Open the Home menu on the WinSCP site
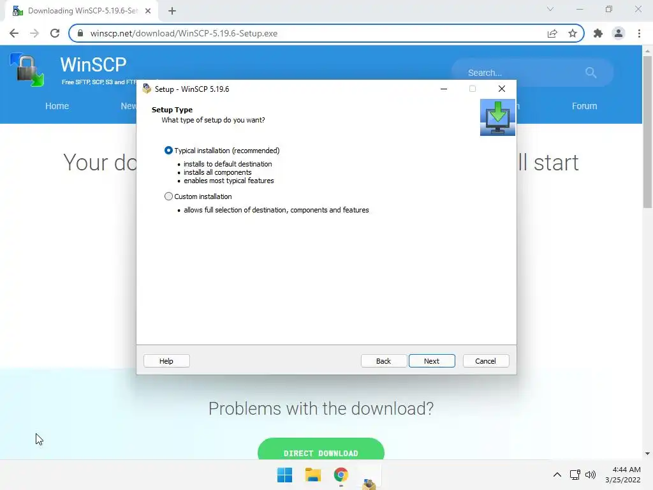The image size is (653, 490). pos(57,106)
